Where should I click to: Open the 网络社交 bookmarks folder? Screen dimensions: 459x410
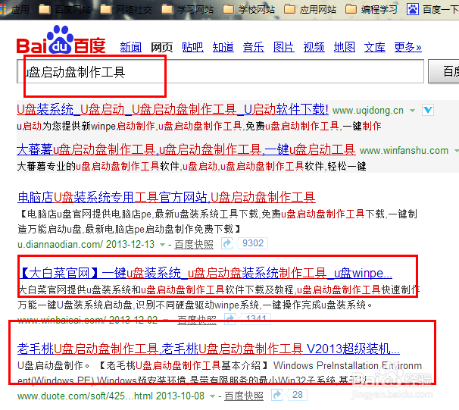[x=126, y=10]
